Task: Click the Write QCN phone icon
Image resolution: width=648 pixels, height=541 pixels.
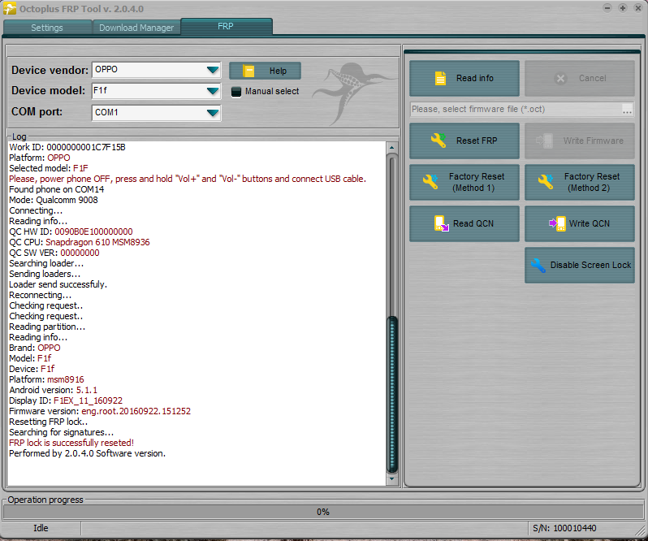Action: pos(558,223)
